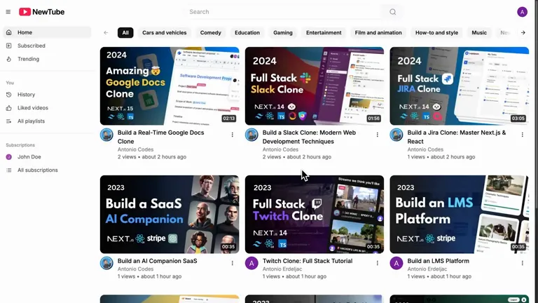Select the Music category chip
This screenshot has height=303, width=538.
point(479,33)
